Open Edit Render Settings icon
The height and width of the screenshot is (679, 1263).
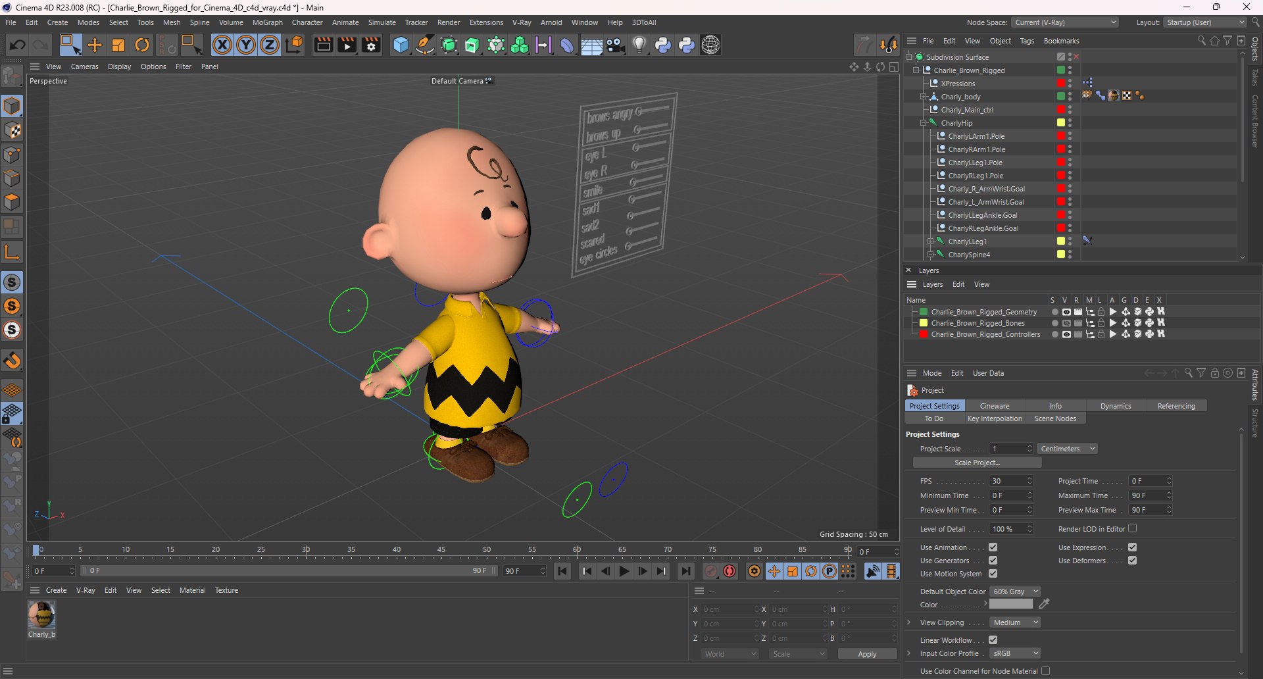click(x=371, y=45)
